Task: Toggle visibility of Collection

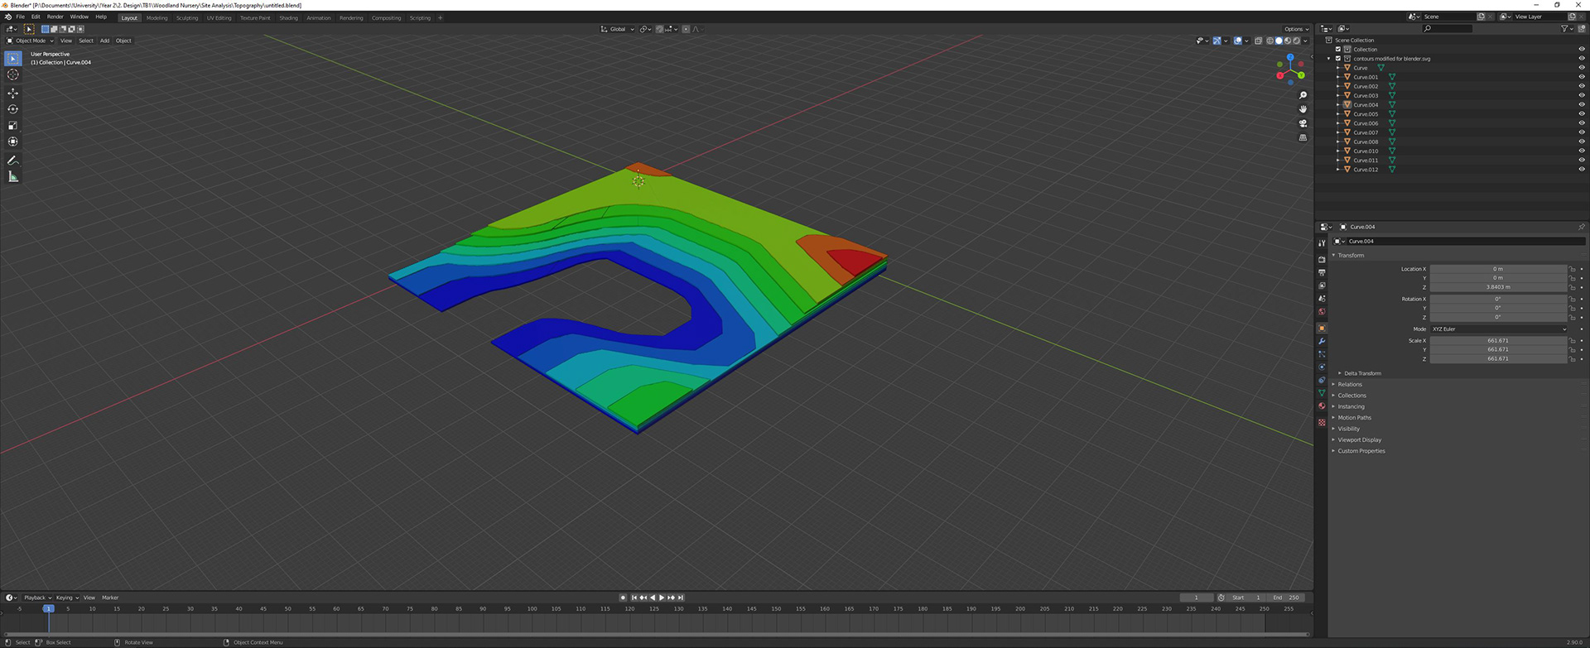Action: [1581, 50]
